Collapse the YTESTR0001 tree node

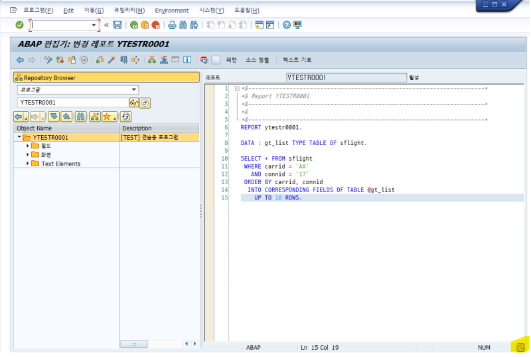point(19,137)
